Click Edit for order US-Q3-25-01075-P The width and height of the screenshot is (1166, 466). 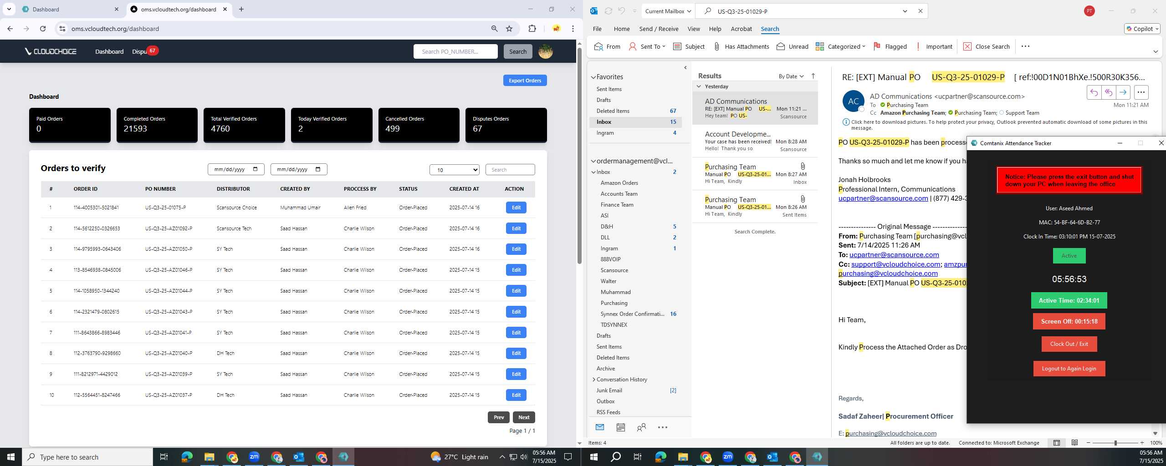tap(516, 208)
